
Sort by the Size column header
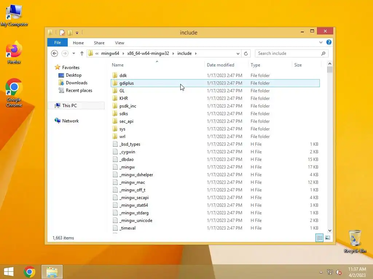coord(298,65)
